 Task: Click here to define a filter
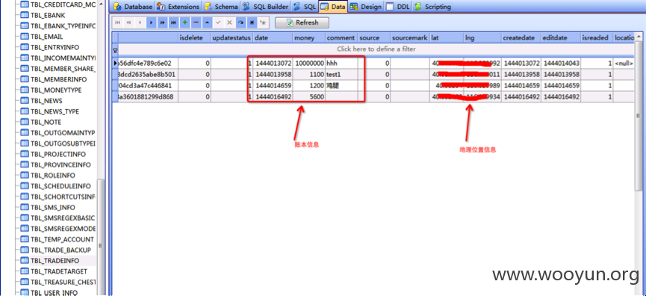376,49
